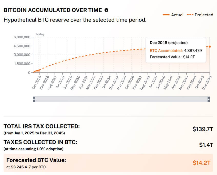Click the middle of the date range slider track
Viewport: 217px width, 175px height.
[x=121, y=99]
